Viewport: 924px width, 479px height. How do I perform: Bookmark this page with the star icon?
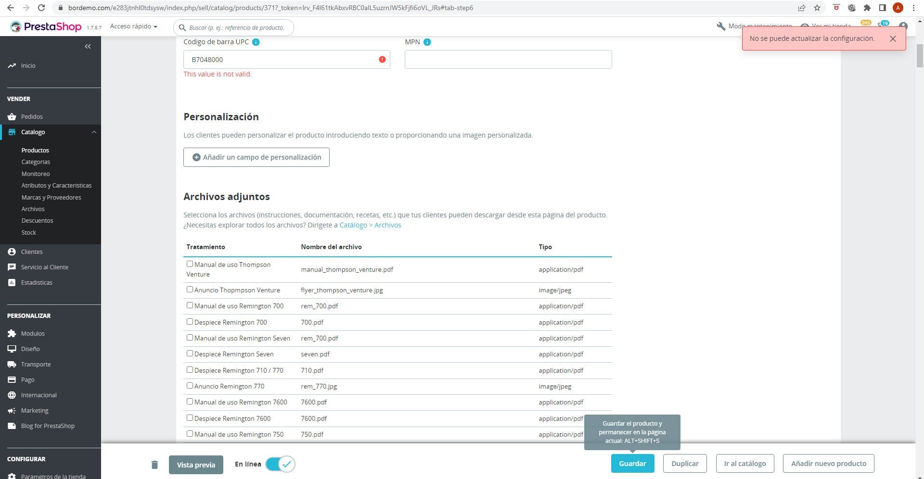click(x=817, y=8)
